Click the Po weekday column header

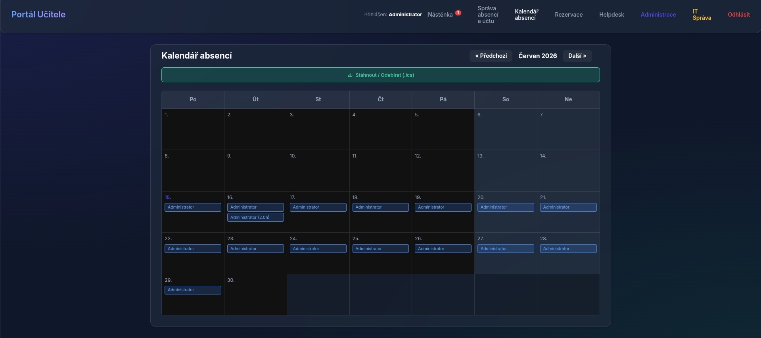click(193, 99)
